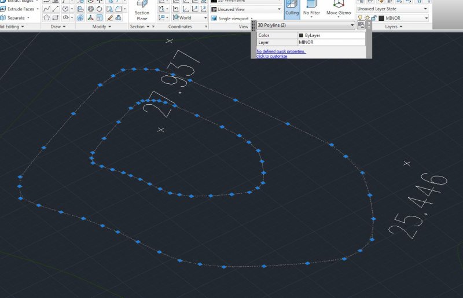Click the Separate solid editing tool

point(16,18)
